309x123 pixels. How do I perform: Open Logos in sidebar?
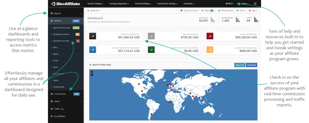(66, 80)
